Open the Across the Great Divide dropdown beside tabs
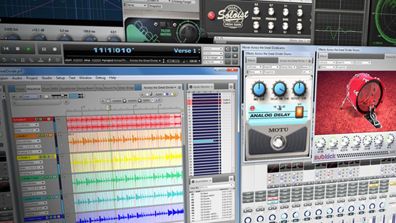The width and height of the screenshot is (396, 223). (160, 88)
